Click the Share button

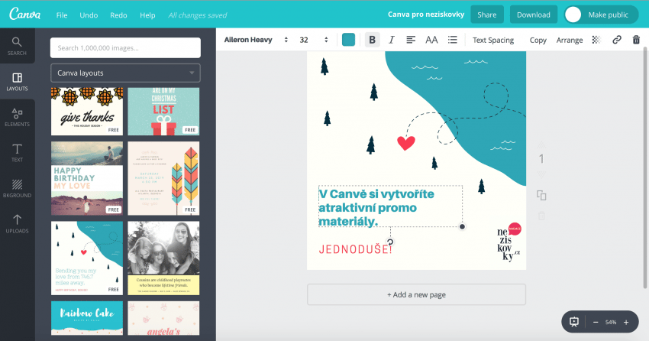tap(487, 15)
